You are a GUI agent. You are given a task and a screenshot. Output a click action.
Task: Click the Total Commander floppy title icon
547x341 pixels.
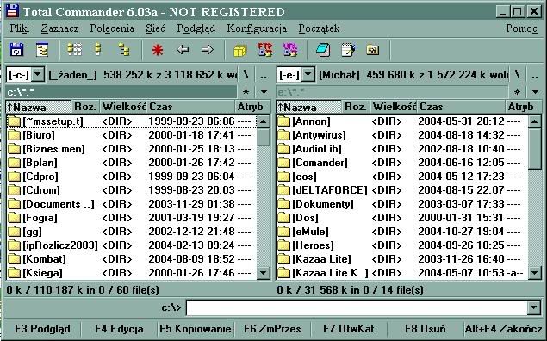point(13,11)
